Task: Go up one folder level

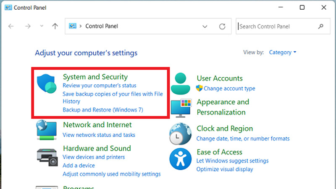Action: (55, 26)
